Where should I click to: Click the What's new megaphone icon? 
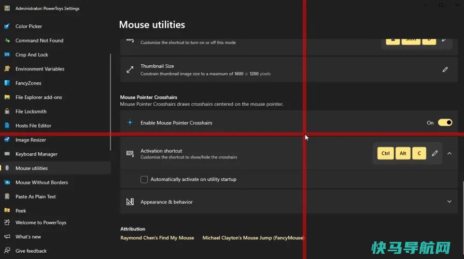(7, 237)
